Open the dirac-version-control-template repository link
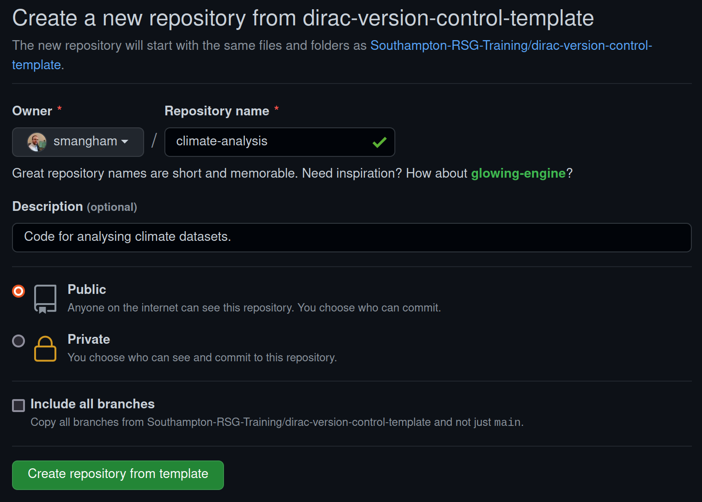Viewport: 702px width, 502px height. [511, 46]
